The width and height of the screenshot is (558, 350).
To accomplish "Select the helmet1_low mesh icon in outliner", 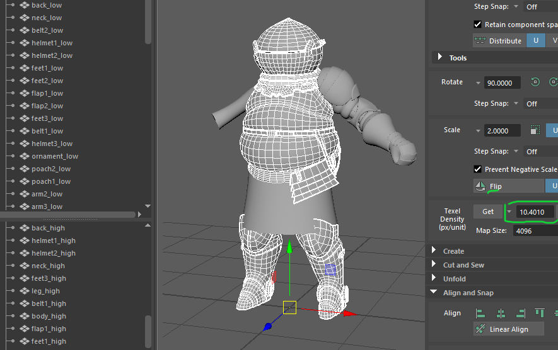I will click(x=25, y=43).
